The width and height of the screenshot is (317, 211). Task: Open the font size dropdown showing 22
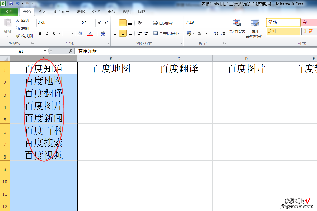94,23
